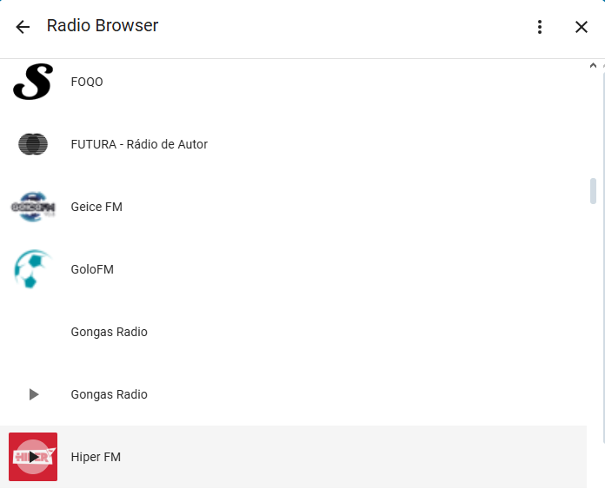Click the GoloFM soccer ball logo
605x502 pixels.
click(32, 269)
